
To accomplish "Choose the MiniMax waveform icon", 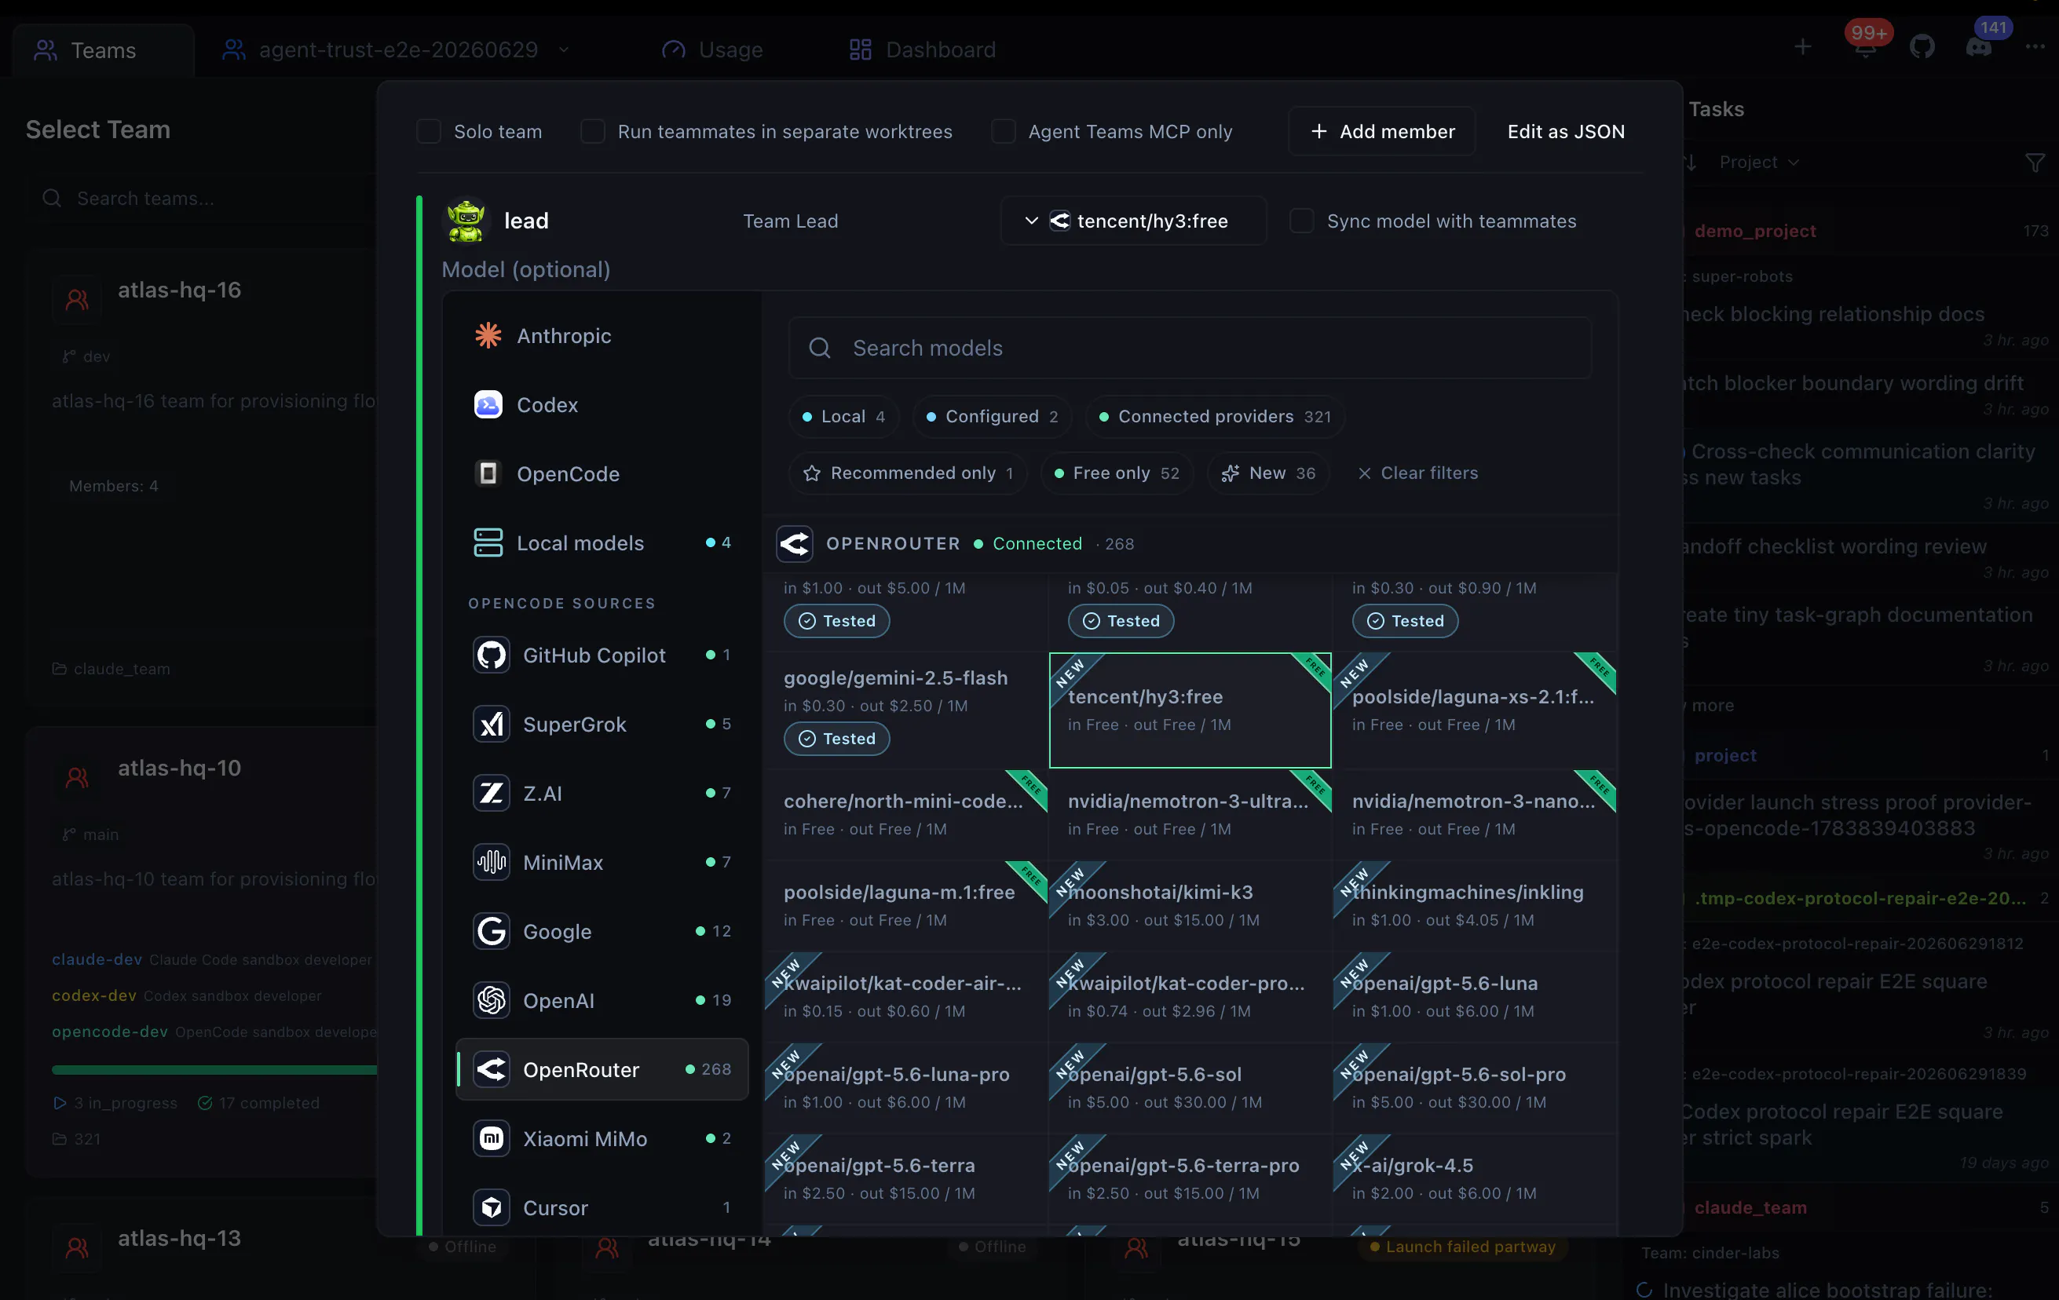I will 492,863.
